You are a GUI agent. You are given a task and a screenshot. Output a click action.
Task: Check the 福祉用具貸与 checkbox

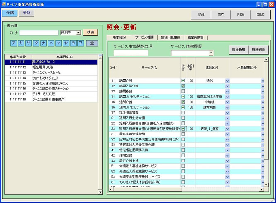tap(183, 113)
